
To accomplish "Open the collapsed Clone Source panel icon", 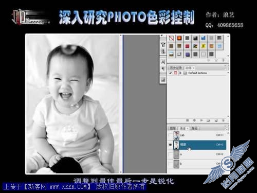I will pyautogui.click(x=163, y=51).
